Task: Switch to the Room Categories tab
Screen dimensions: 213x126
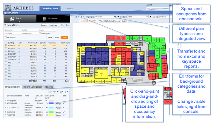Action: [x=33, y=87]
